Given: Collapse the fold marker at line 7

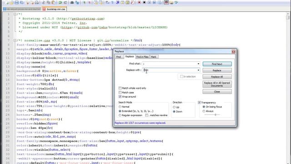Looking at the screenshot, I should pos(15,41).
